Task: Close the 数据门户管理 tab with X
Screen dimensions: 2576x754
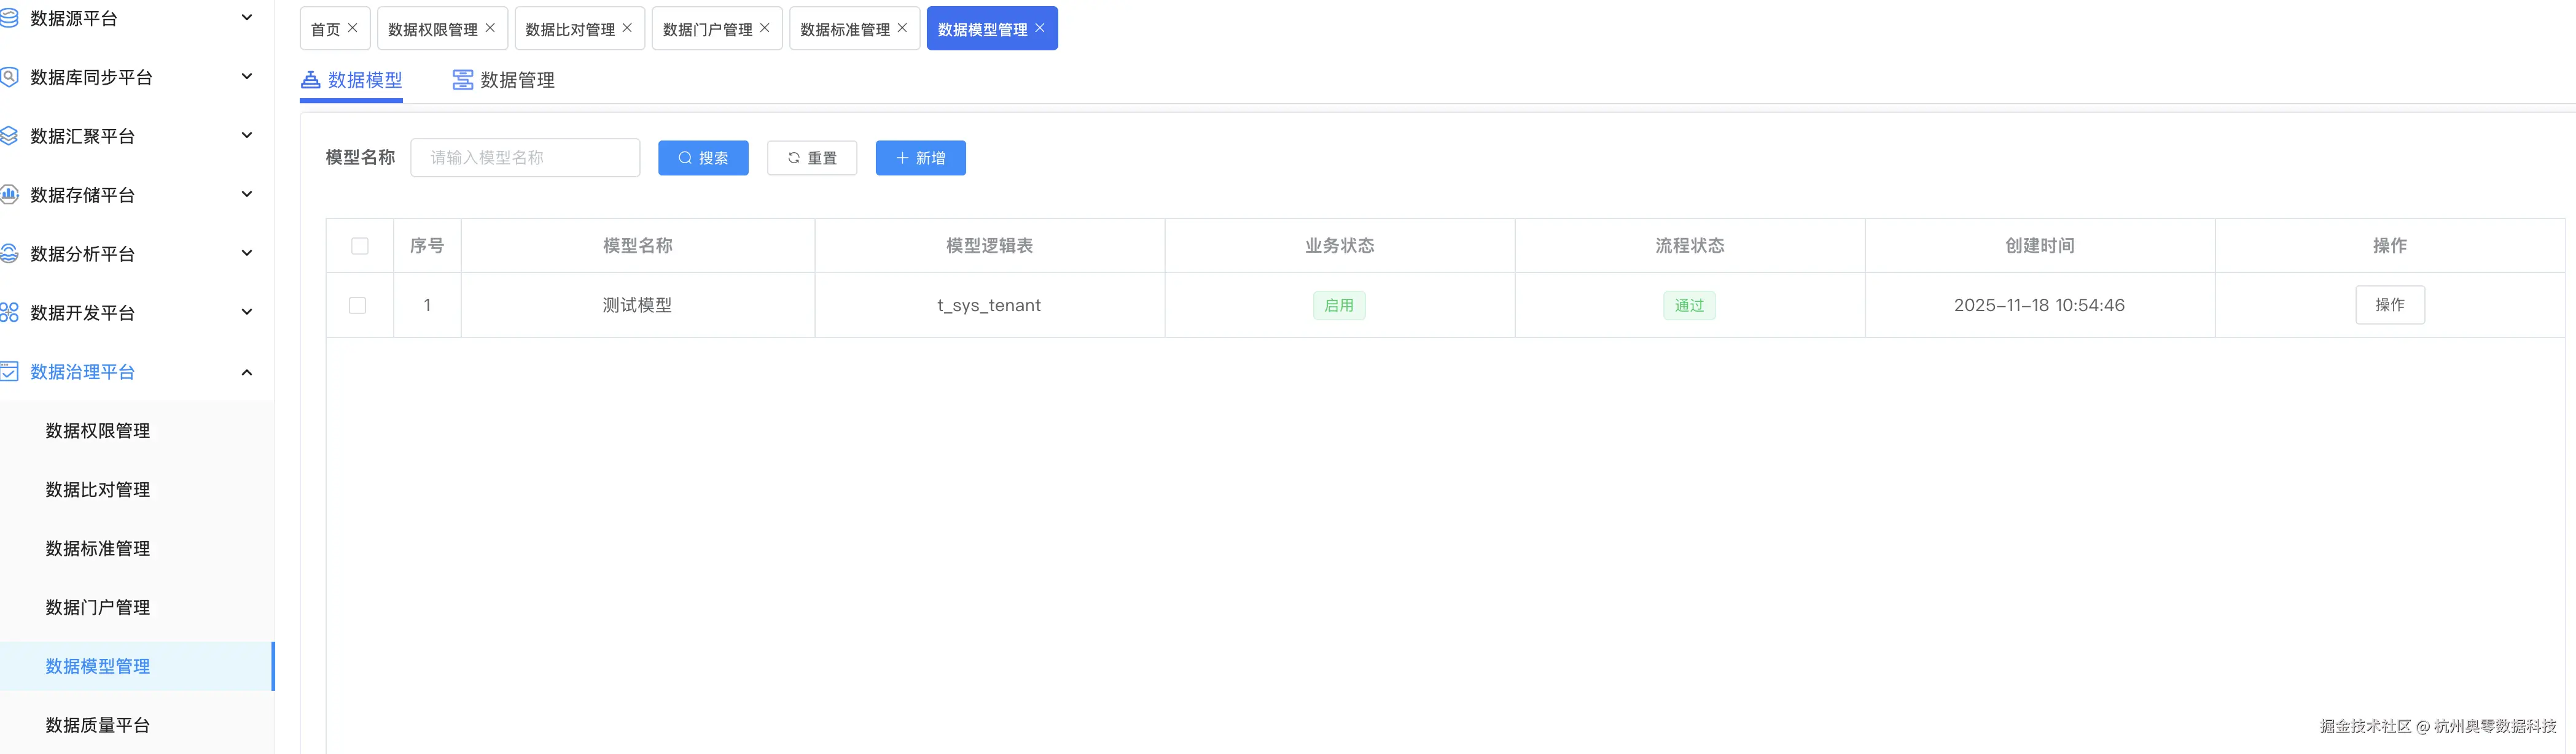Action: (765, 28)
